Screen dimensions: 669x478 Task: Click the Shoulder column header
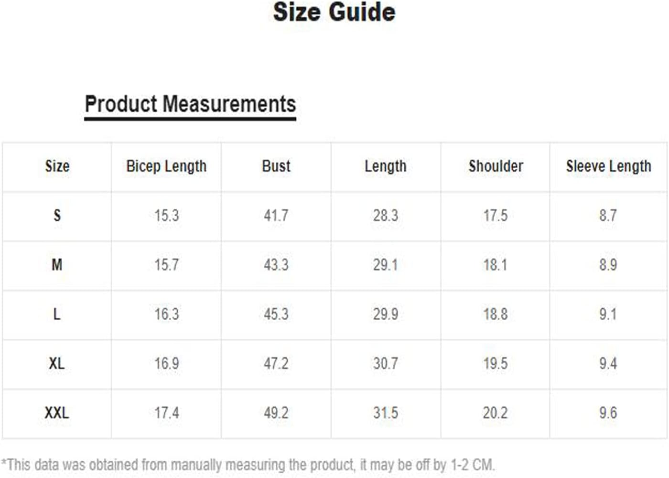(496, 166)
